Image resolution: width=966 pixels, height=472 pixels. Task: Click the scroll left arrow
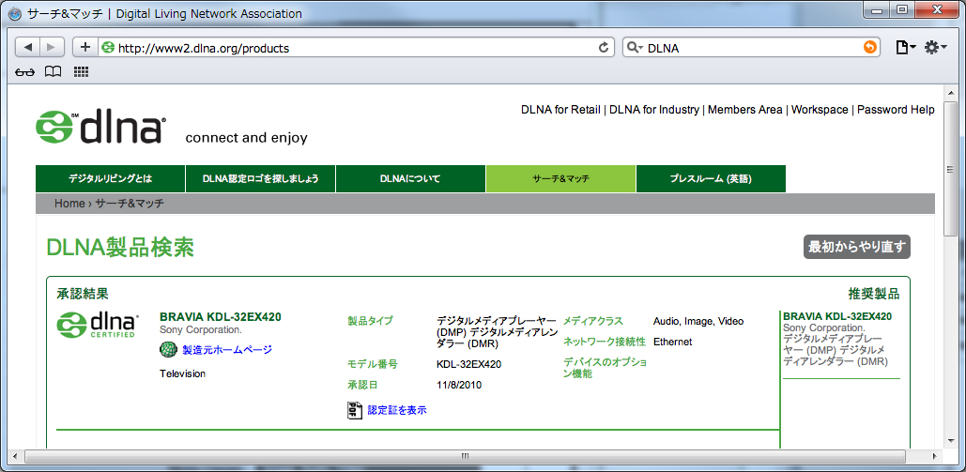16,456
